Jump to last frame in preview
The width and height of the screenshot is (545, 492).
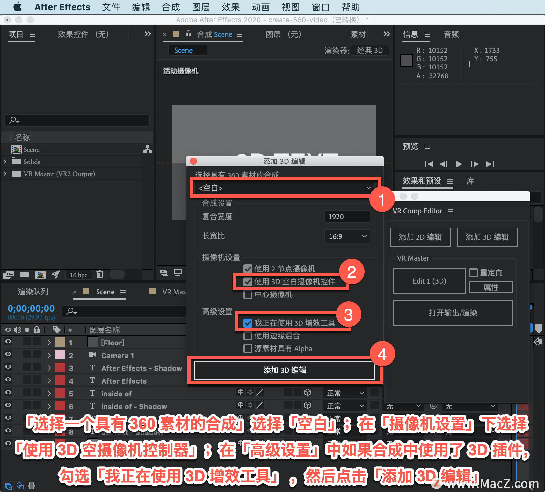pyautogui.click(x=490, y=164)
